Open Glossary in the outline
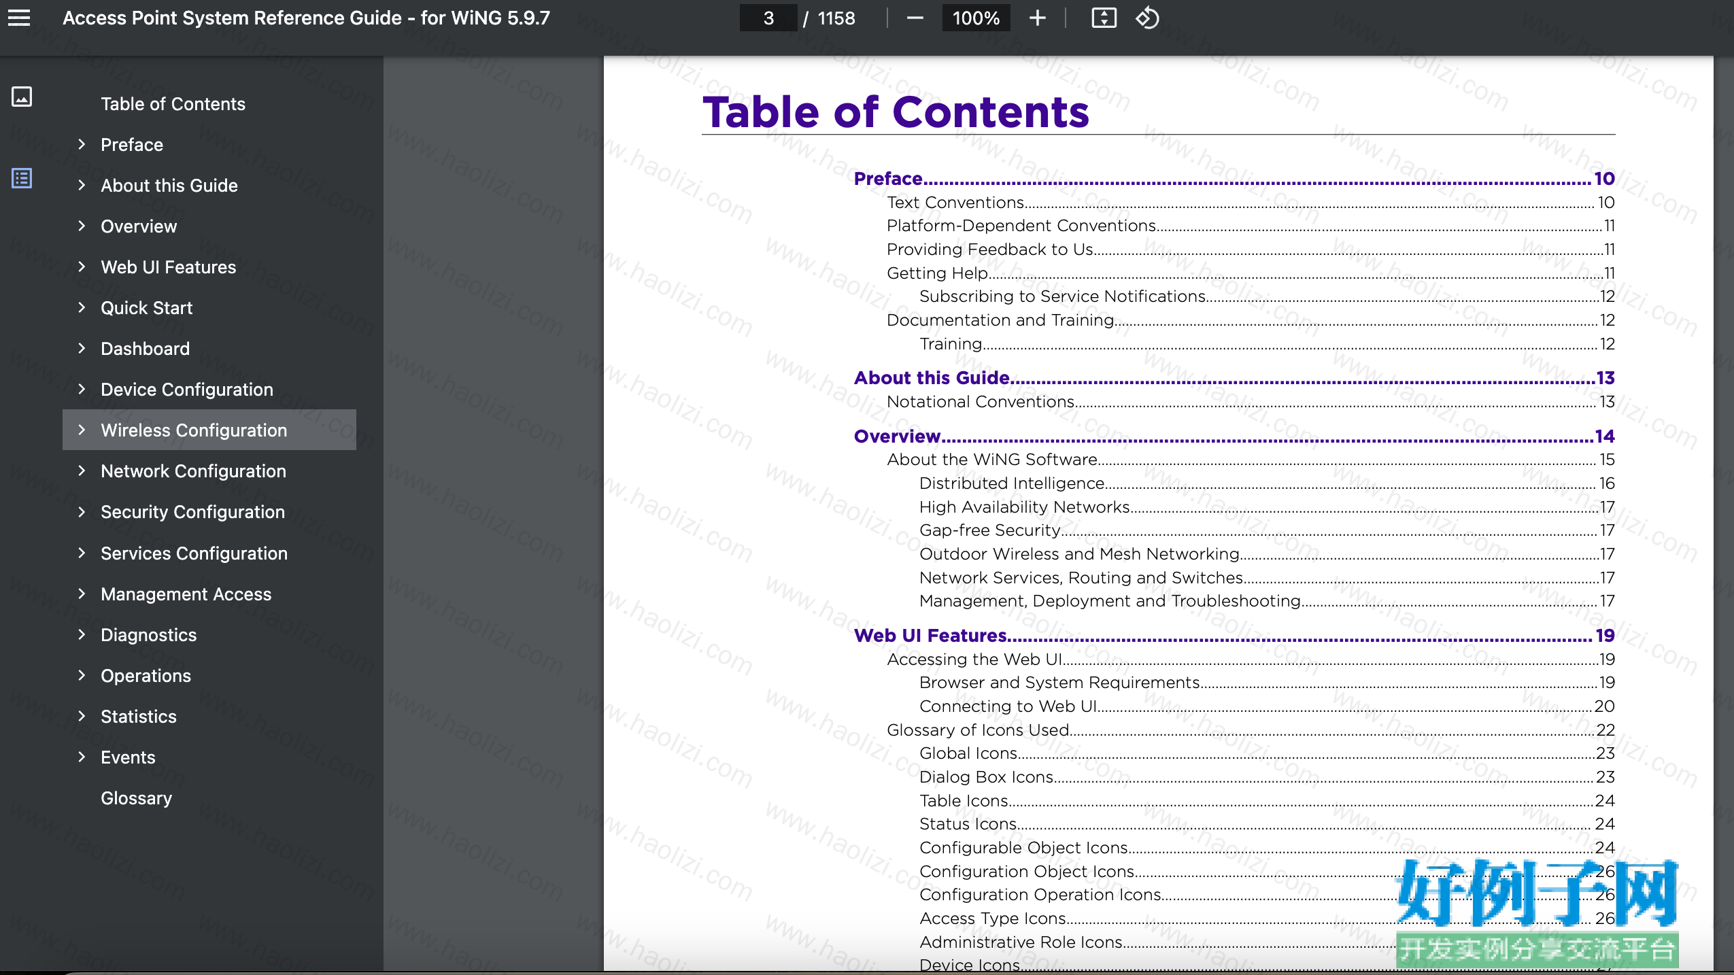Viewport: 1734px width, 975px height. tap(136, 798)
